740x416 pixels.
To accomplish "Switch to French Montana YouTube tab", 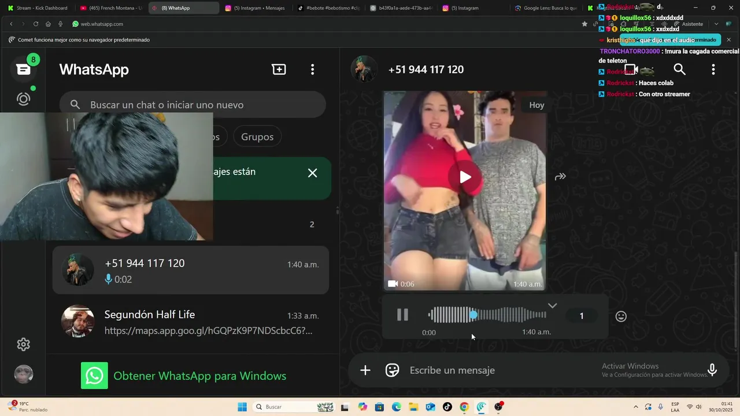I will [x=110, y=8].
